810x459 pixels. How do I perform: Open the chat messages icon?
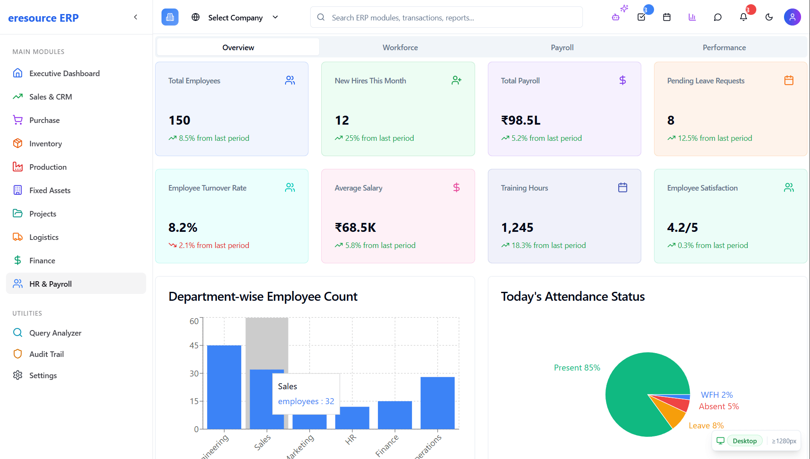(718, 17)
